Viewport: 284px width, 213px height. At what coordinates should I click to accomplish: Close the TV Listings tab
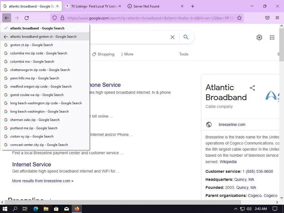tap(120, 6)
